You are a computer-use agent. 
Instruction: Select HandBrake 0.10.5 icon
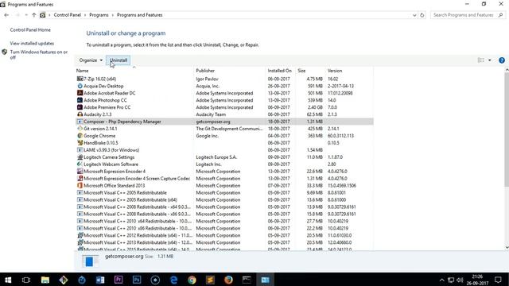[x=80, y=143]
